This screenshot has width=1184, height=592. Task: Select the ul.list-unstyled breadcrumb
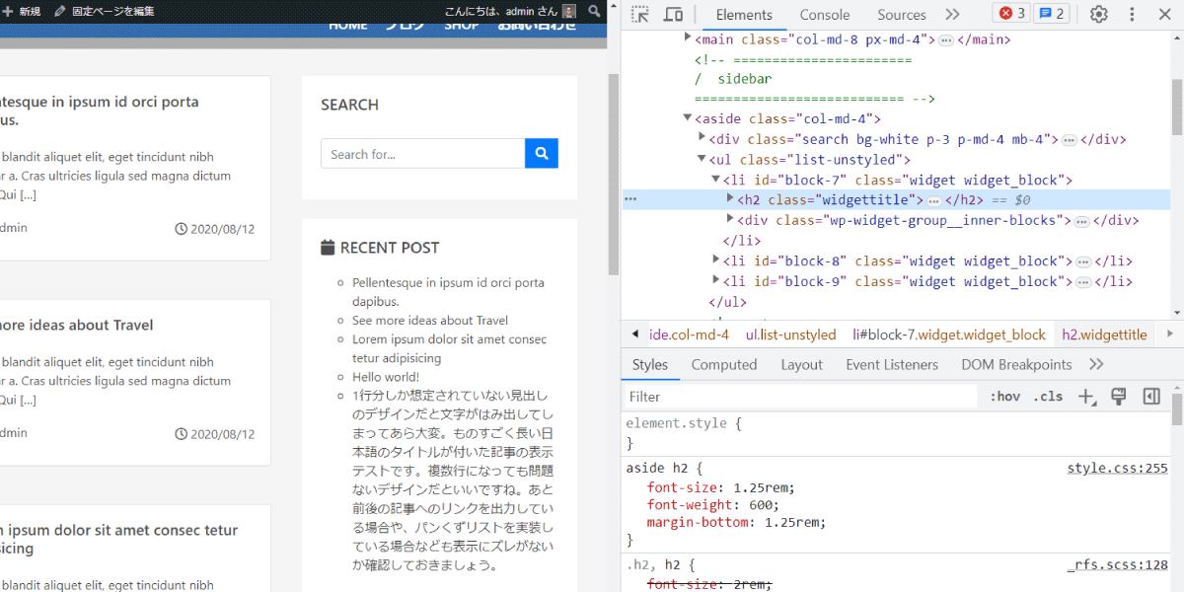click(x=790, y=334)
